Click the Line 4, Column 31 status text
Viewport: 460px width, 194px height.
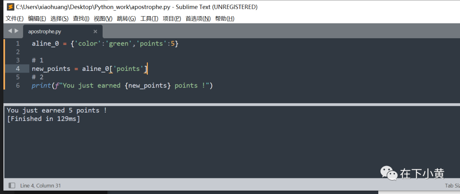pos(40,186)
